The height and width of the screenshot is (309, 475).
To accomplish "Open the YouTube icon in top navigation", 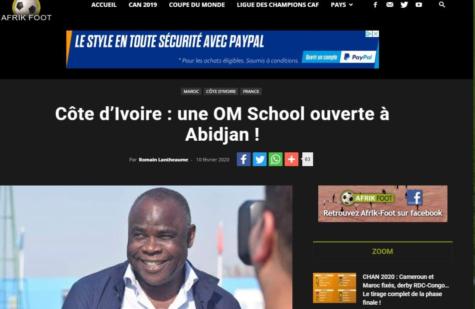I will coord(419,5).
